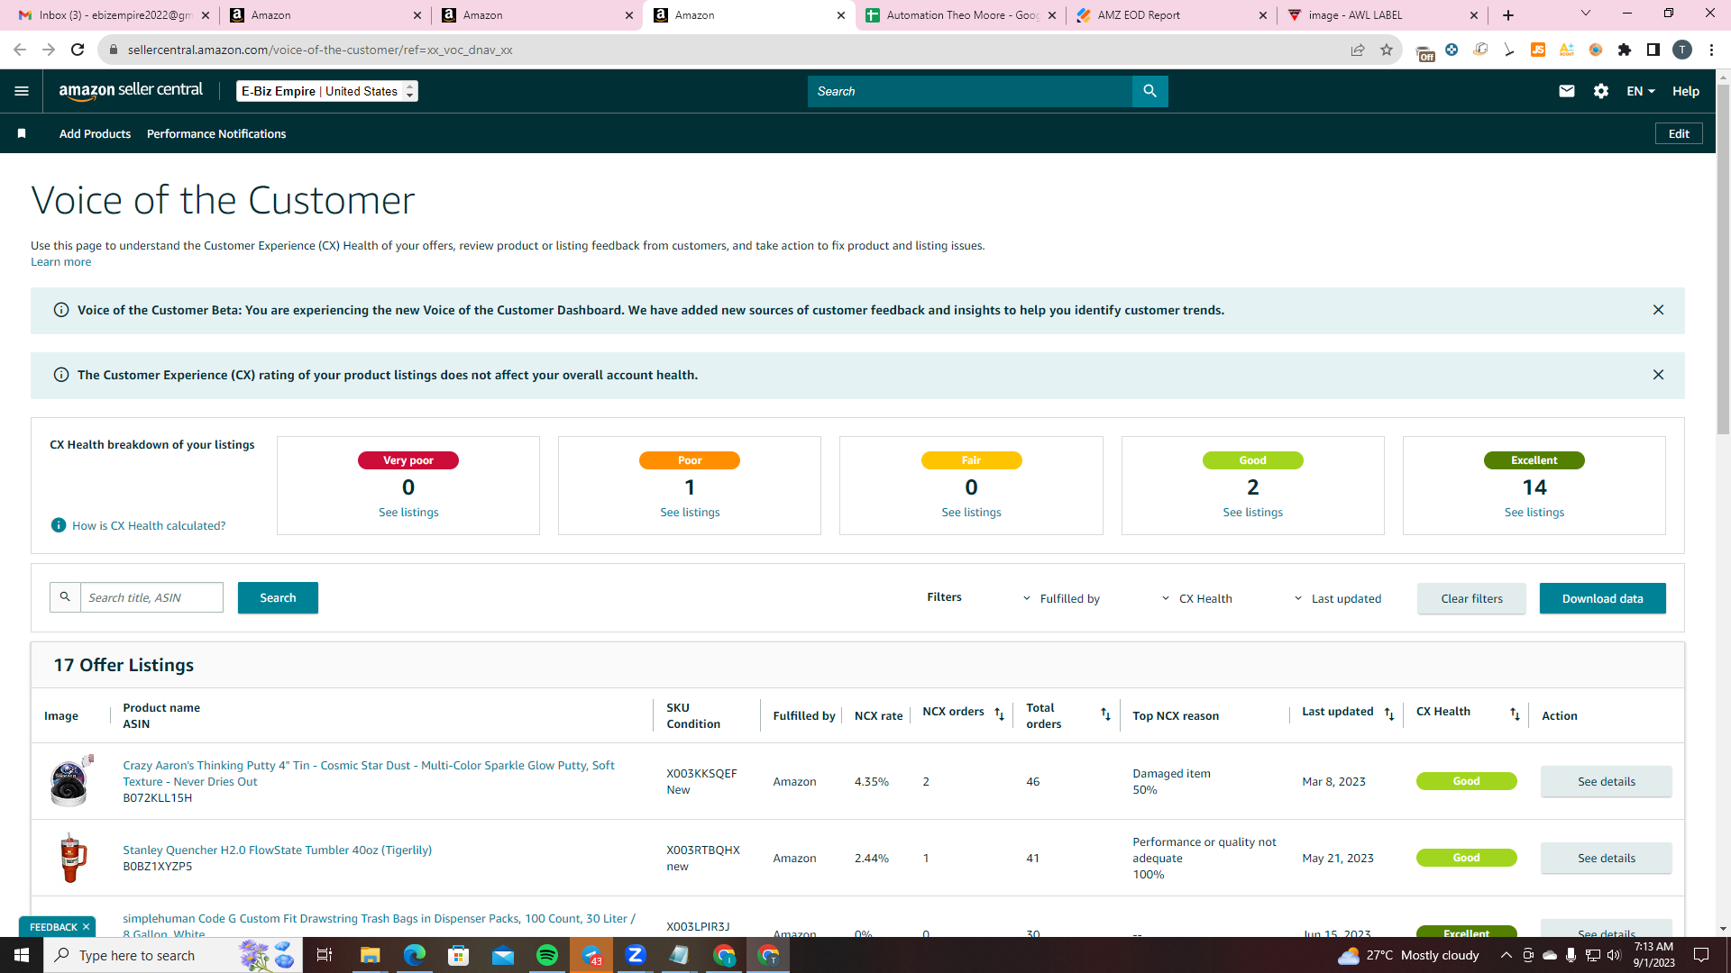Screen dimensions: 1731x973
Task: See listings under the Fair rating
Action: pyautogui.click(x=971, y=512)
